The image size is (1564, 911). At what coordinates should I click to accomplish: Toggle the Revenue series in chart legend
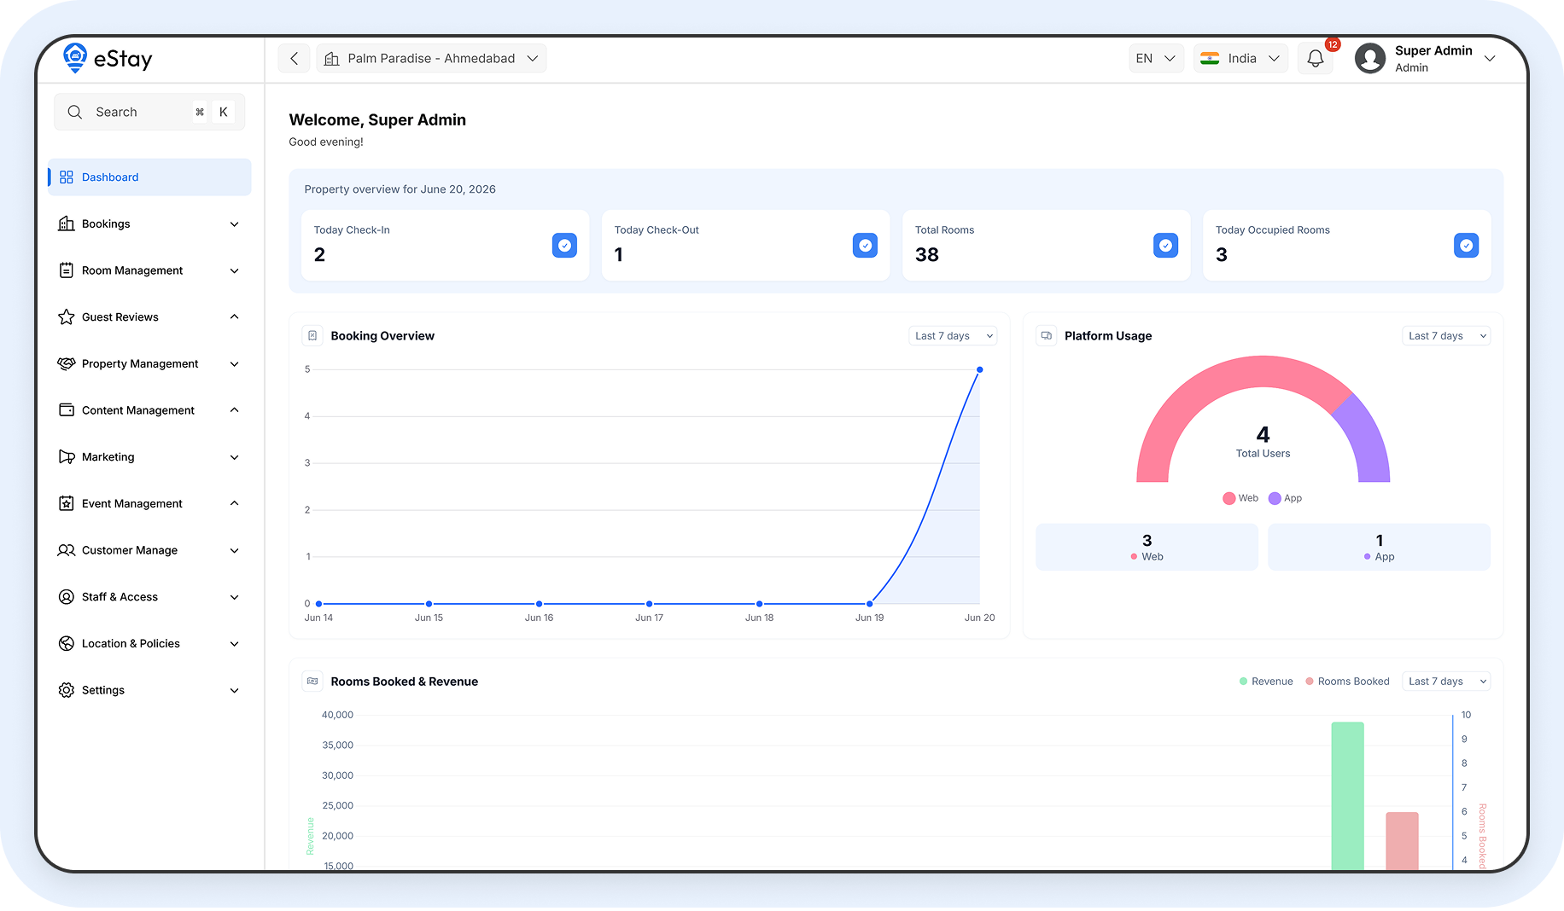(1265, 682)
